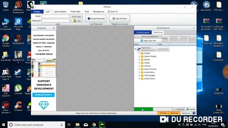Click the Quick Fix refresh icon
Viewport: 228px width, 128px height.
(x=109, y=12)
